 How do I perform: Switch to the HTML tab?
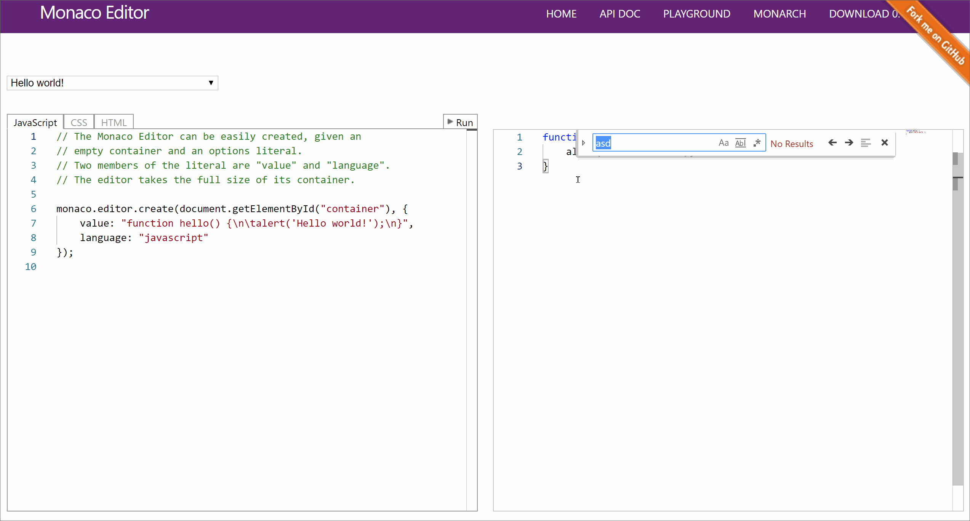tap(114, 123)
